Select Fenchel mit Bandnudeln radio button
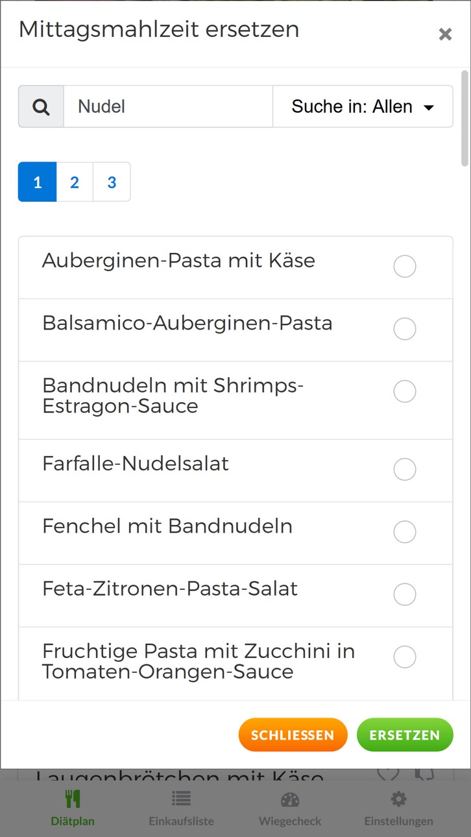Screen dimensions: 471x837 tap(405, 531)
